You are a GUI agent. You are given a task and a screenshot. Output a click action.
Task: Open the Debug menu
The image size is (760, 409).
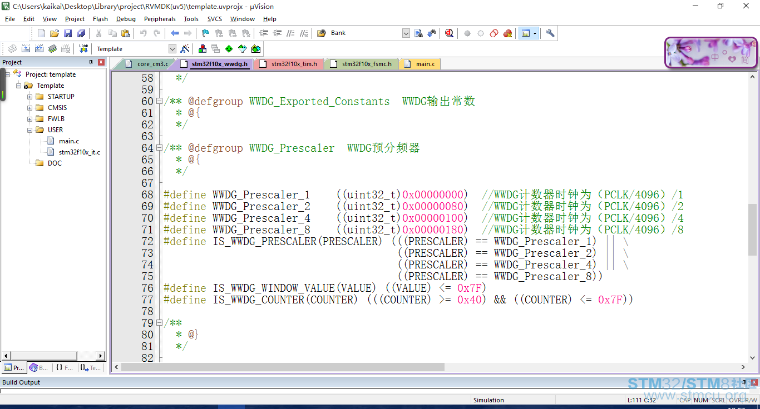point(126,19)
